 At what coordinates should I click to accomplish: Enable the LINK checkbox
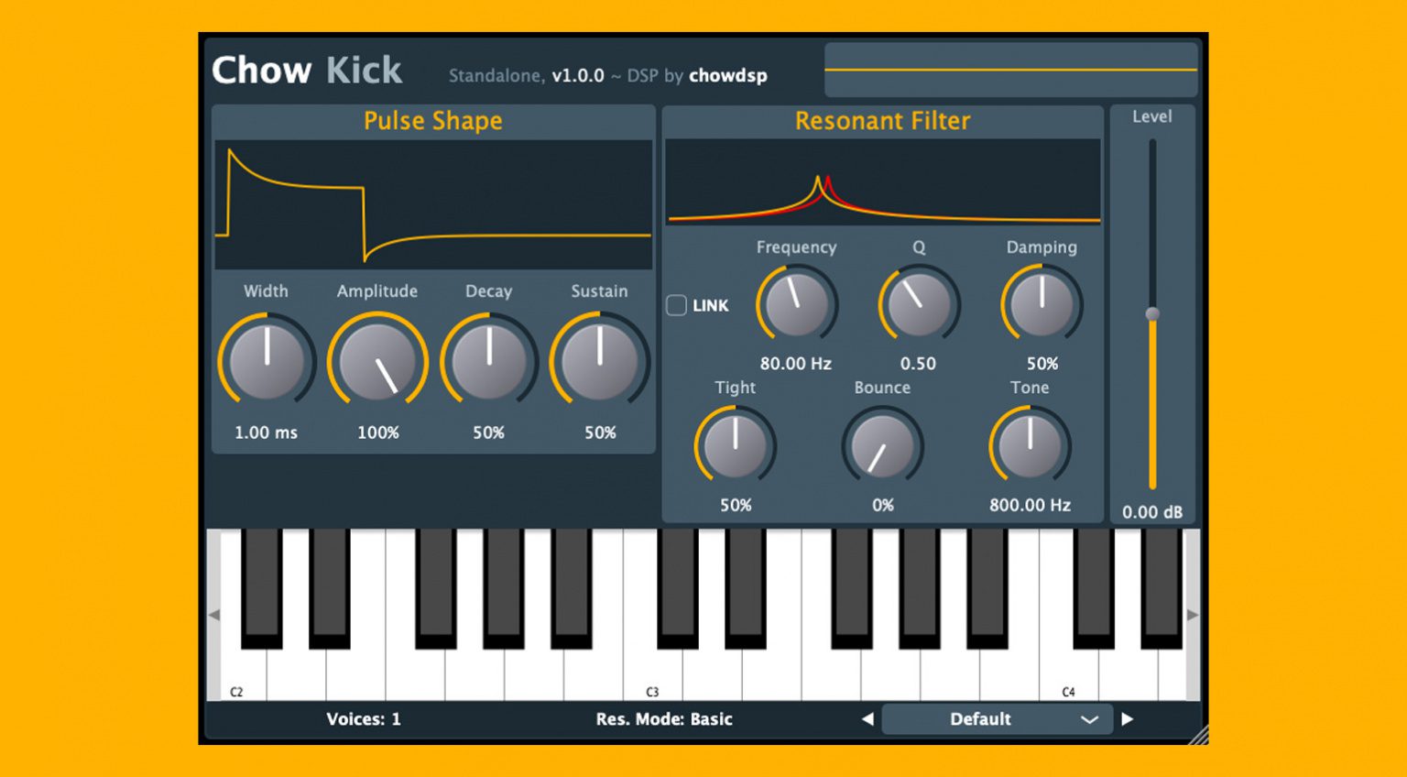676,305
